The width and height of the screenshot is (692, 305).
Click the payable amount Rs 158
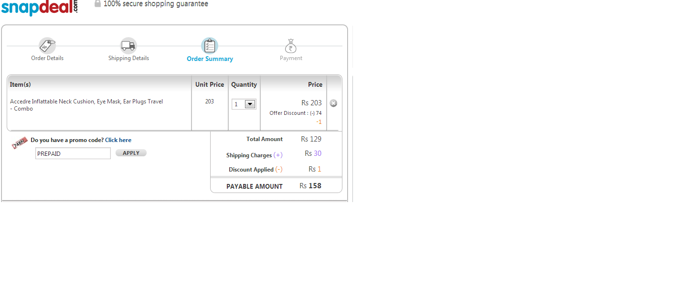click(x=310, y=186)
